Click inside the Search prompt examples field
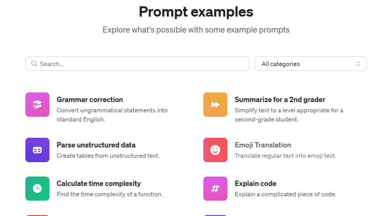Screen dimensions: 385x216 click(x=141, y=64)
